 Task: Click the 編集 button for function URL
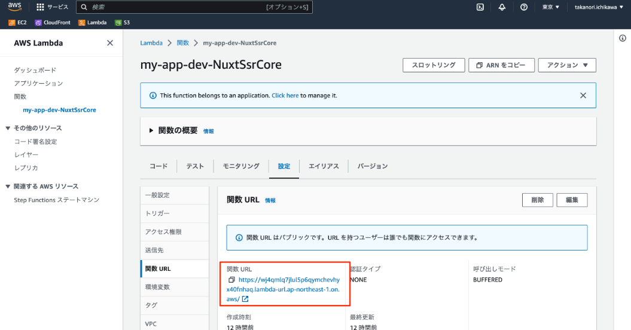[x=572, y=200]
